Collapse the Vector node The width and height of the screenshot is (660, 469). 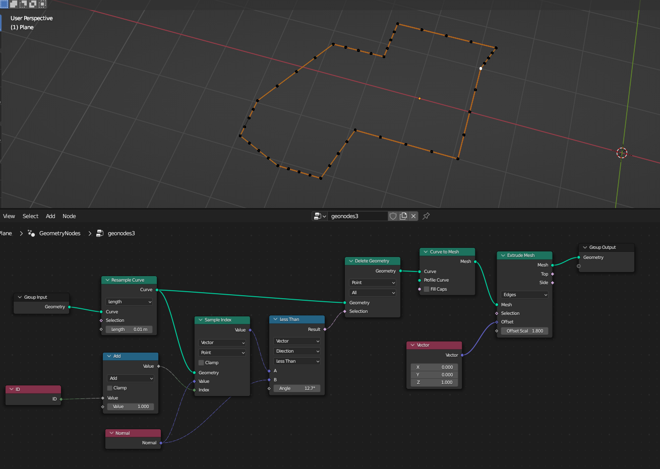(412, 345)
